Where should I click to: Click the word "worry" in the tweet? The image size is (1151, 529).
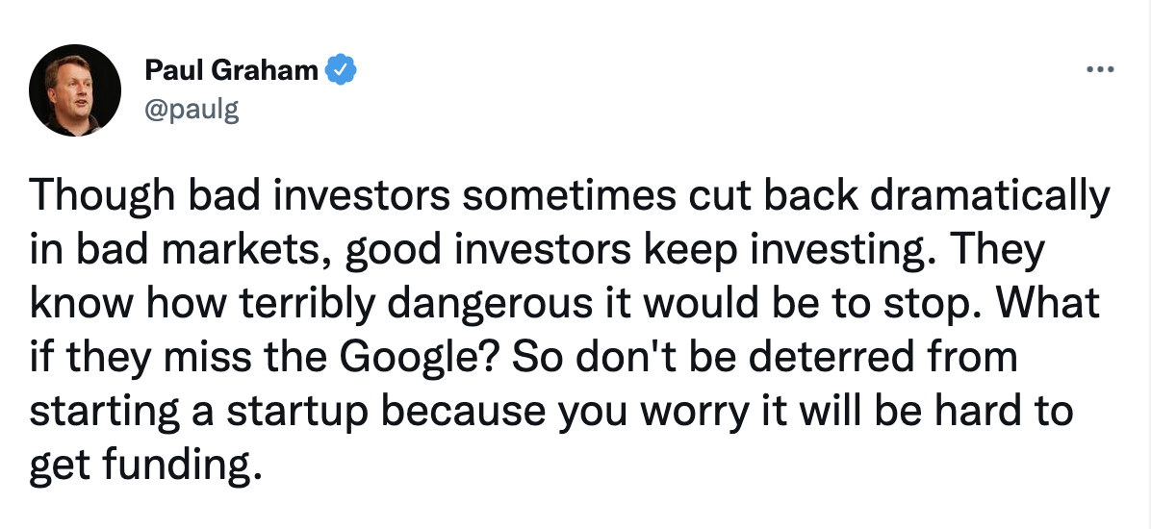tap(688, 411)
